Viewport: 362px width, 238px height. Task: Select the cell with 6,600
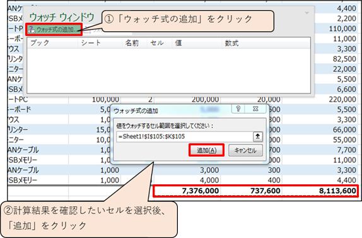(336, 89)
